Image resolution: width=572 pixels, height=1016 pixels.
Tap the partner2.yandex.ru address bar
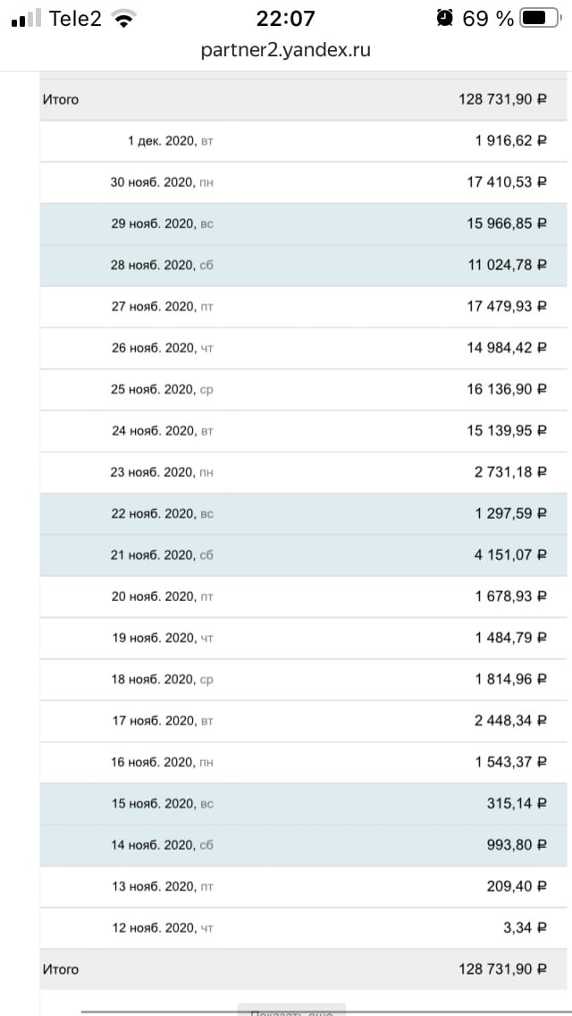[x=285, y=50]
